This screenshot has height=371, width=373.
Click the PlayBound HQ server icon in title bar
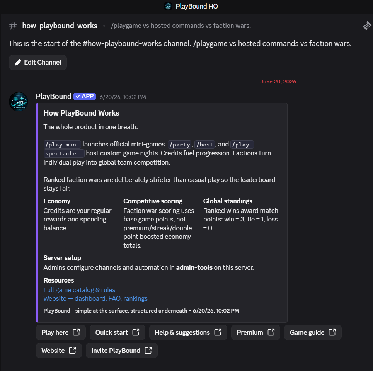click(x=168, y=6)
